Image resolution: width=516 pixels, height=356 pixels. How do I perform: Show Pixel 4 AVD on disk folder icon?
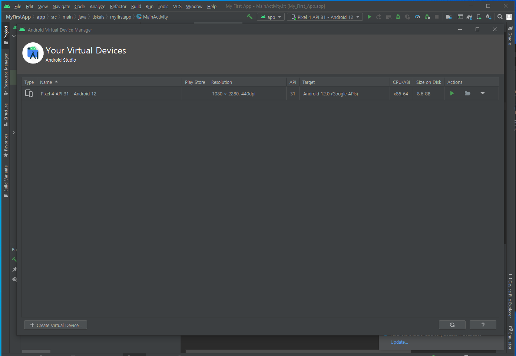tap(467, 93)
